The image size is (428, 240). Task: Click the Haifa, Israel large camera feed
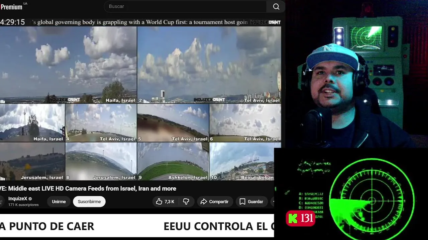tap(68, 65)
